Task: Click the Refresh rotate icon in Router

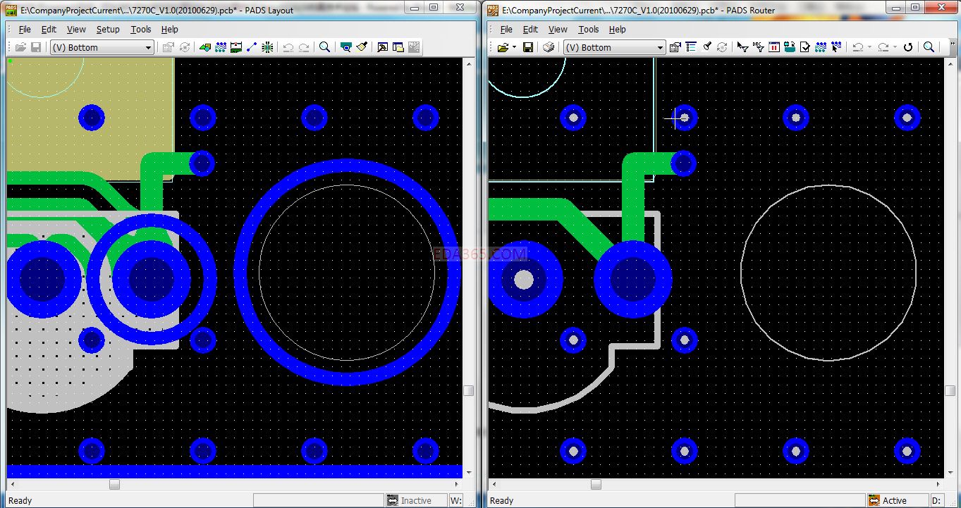Action: pos(908,47)
